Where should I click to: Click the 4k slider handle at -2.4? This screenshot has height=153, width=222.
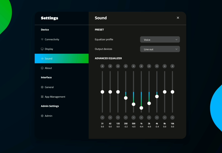pos(157,97)
